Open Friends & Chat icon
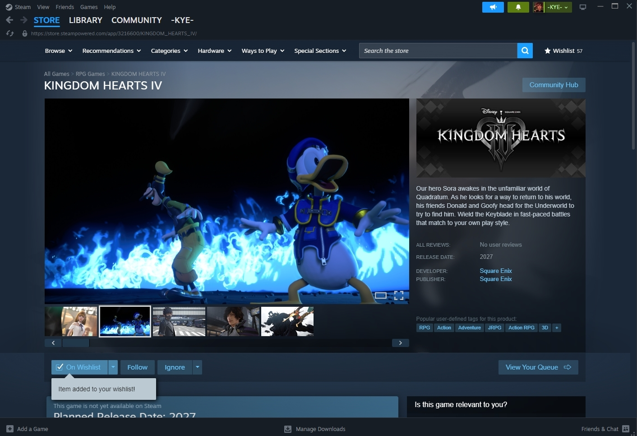637x436 pixels. tap(626, 429)
